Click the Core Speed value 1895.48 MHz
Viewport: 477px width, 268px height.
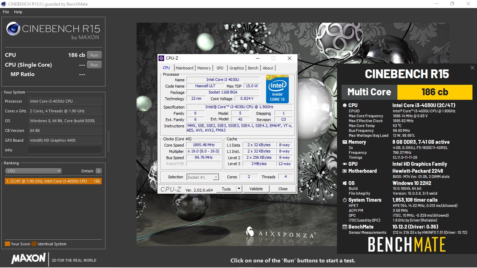204,145
